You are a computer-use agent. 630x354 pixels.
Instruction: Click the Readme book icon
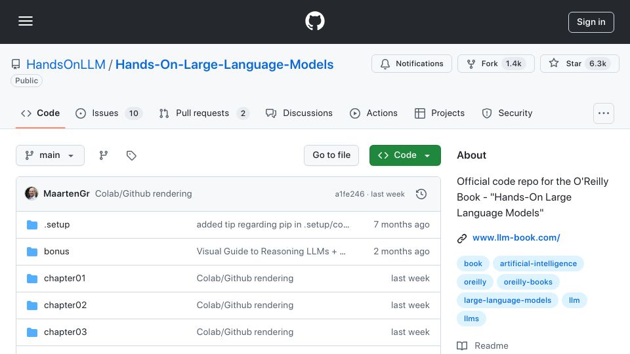[462, 346]
